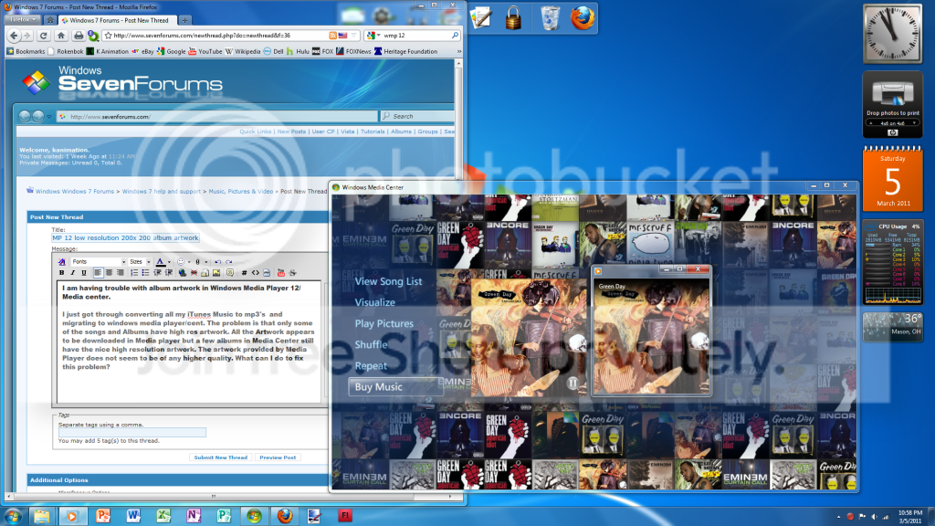The height and width of the screenshot is (526, 935).
Task: Open search engine selector dropdown
Action: [373, 36]
